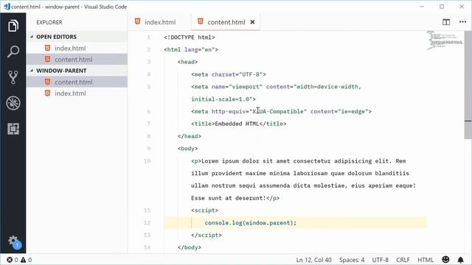The image size is (472, 265).
Task: Switch to the index.html tab
Action: pos(159,22)
